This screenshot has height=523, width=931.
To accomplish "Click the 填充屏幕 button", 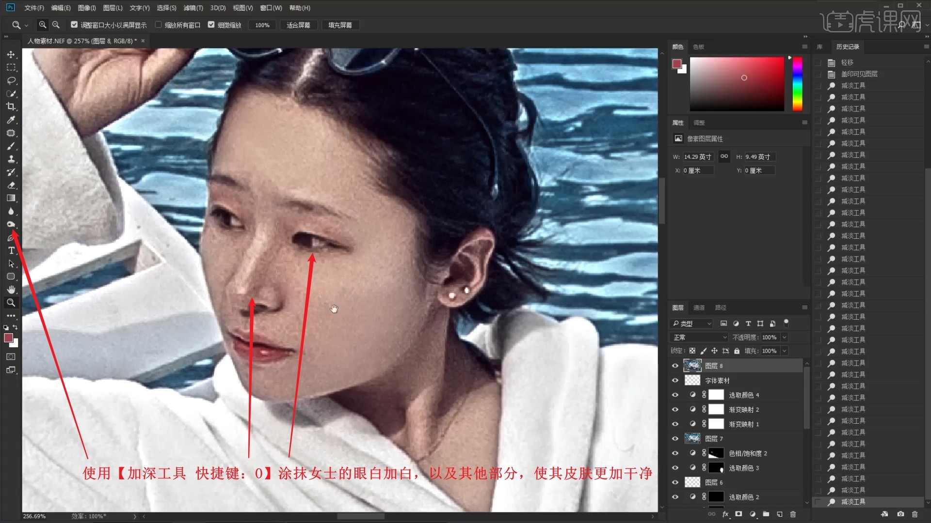I will tap(340, 25).
